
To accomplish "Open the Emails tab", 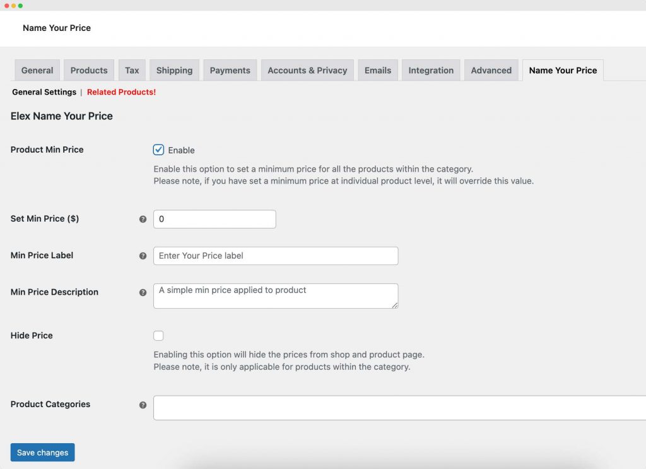I will point(377,70).
